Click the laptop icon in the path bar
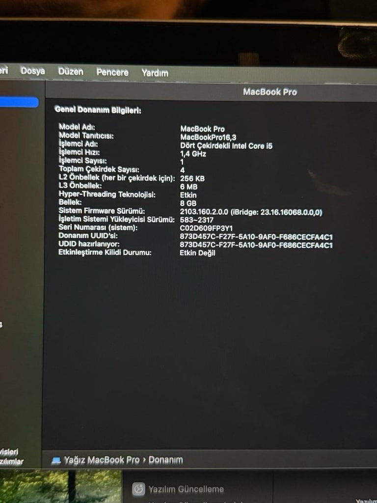Viewport: 377px width, 503px height. tap(56, 461)
